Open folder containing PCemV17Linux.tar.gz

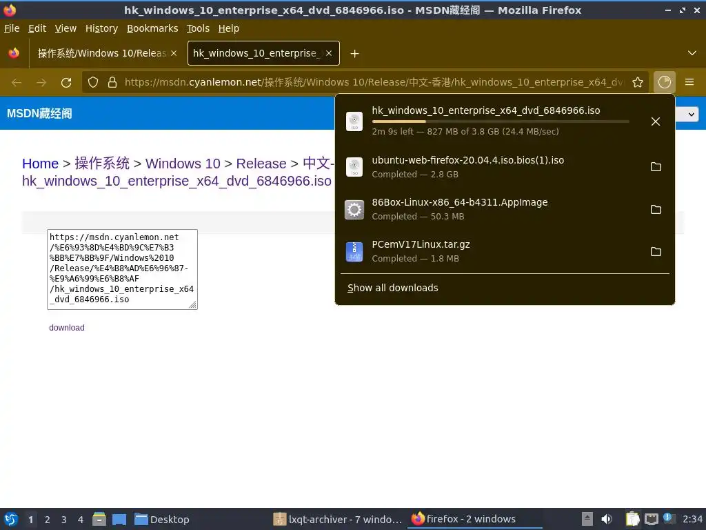pyautogui.click(x=656, y=251)
